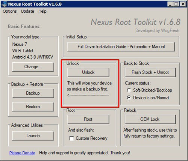188x161 pixels.
Task: Click 'Help and support is greatly appreciated' text
Action: [x=74, y=153]
